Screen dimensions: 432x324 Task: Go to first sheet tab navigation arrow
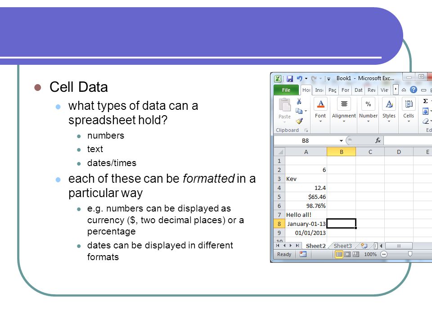278,246
